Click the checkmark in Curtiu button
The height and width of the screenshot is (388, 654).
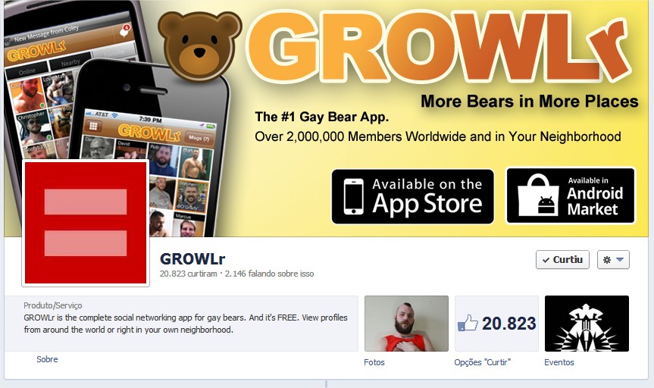pyautogui.click(x=546, y=260)
